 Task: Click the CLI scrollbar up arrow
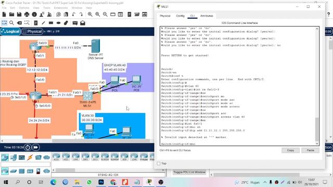click(317, 29)
